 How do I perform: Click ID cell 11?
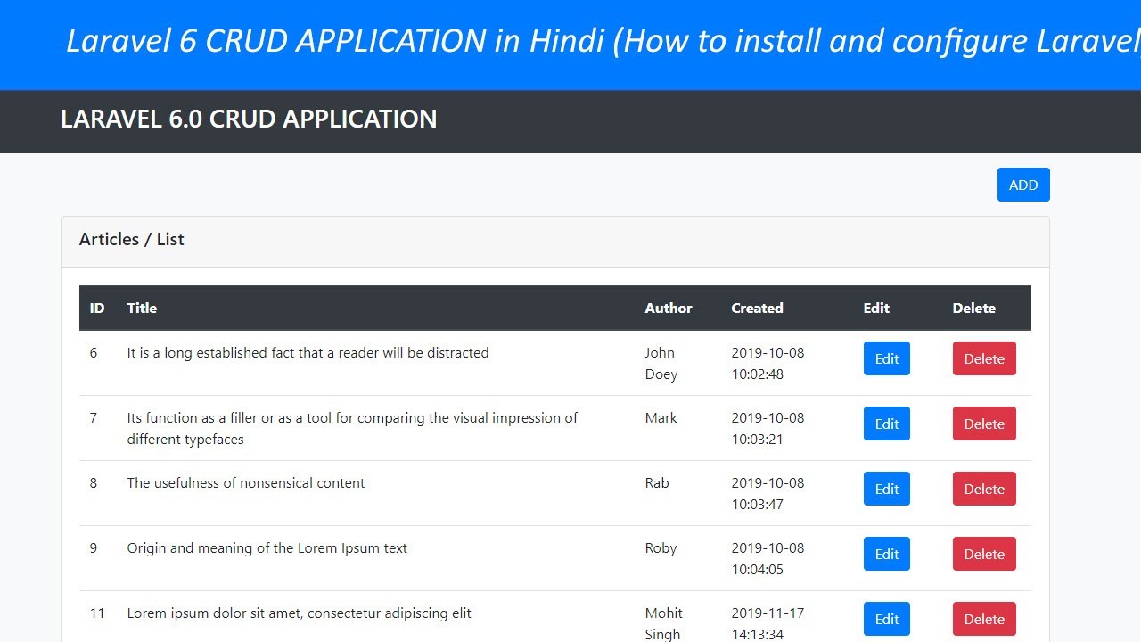(x=97, y=613)
